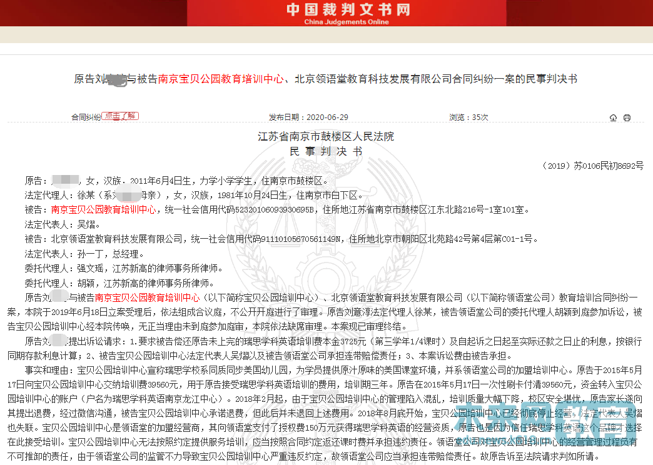This screenshot has height=465, width=653.
Task: Click the 民事判决书 heading
Action: tap(326, 151)
